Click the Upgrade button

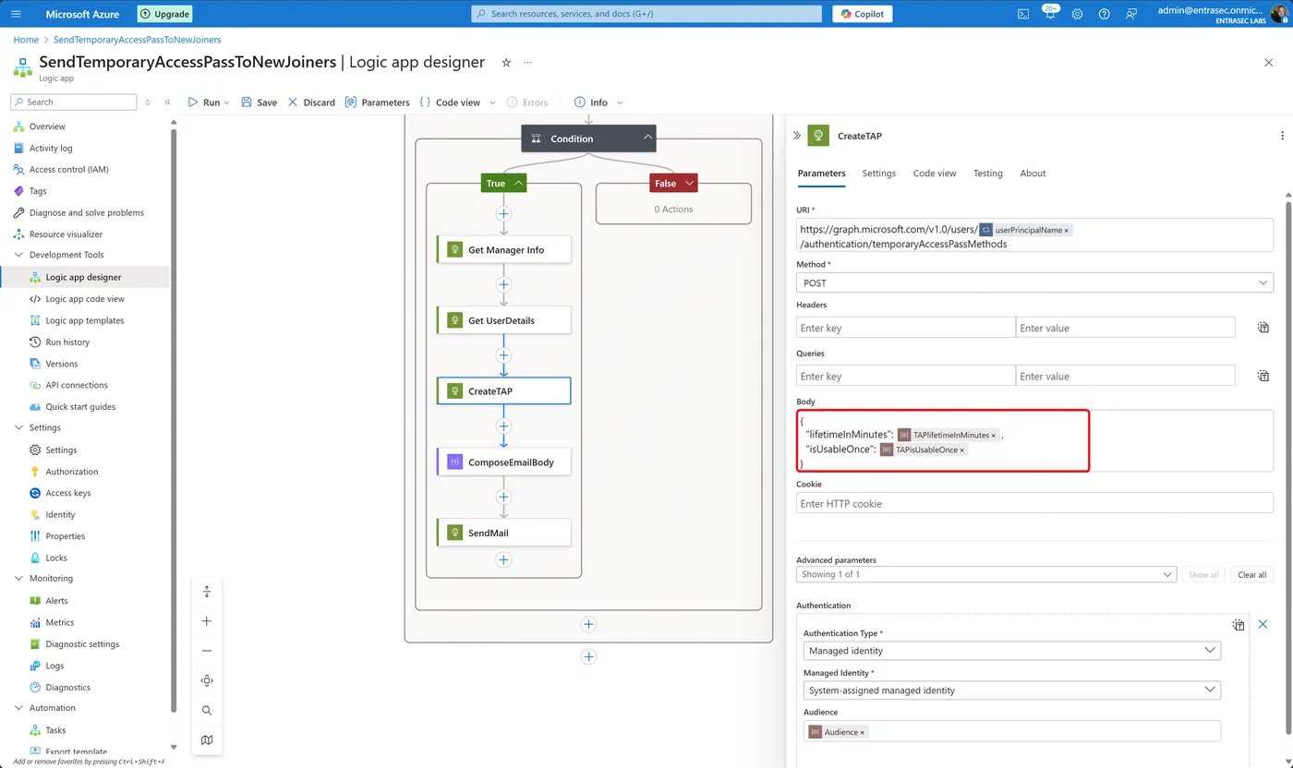click(x=165, y=14)
